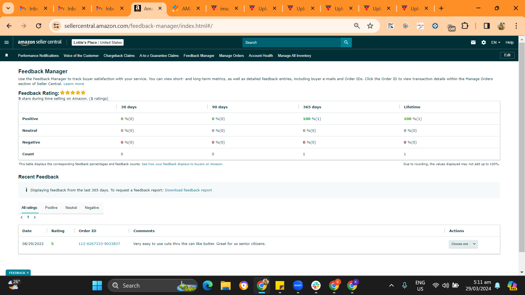The width and height of the screenshot is (525, 295).
Task: Open Sticky Notes from the taskbar
Action: pos(280,285)
